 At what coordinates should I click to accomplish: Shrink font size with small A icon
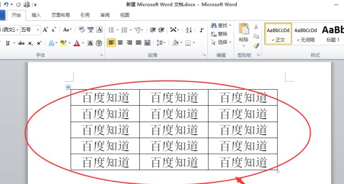pos(54,29)
